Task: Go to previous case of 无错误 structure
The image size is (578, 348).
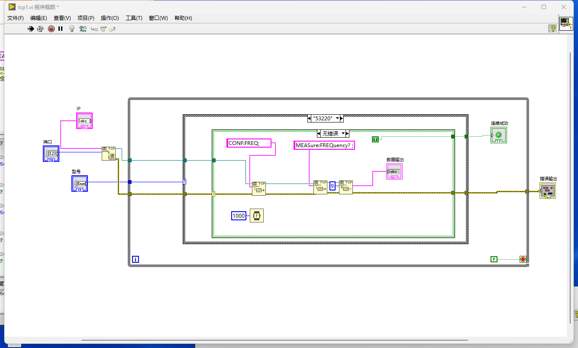Action: click(x=319, y=133)
